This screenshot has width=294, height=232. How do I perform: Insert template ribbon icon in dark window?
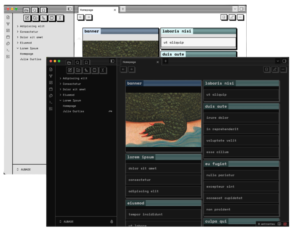click(51, 96)
